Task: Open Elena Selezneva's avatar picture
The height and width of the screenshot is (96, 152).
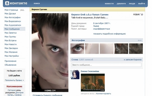Action: click(75, 75)
